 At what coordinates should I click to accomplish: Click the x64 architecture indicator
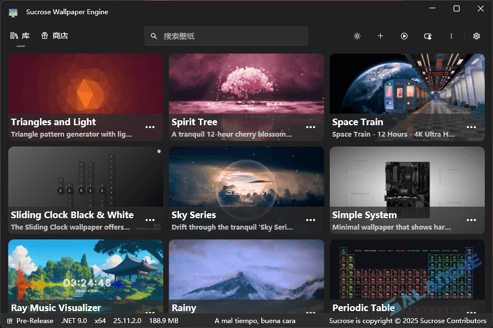click(x=100, y=321)
